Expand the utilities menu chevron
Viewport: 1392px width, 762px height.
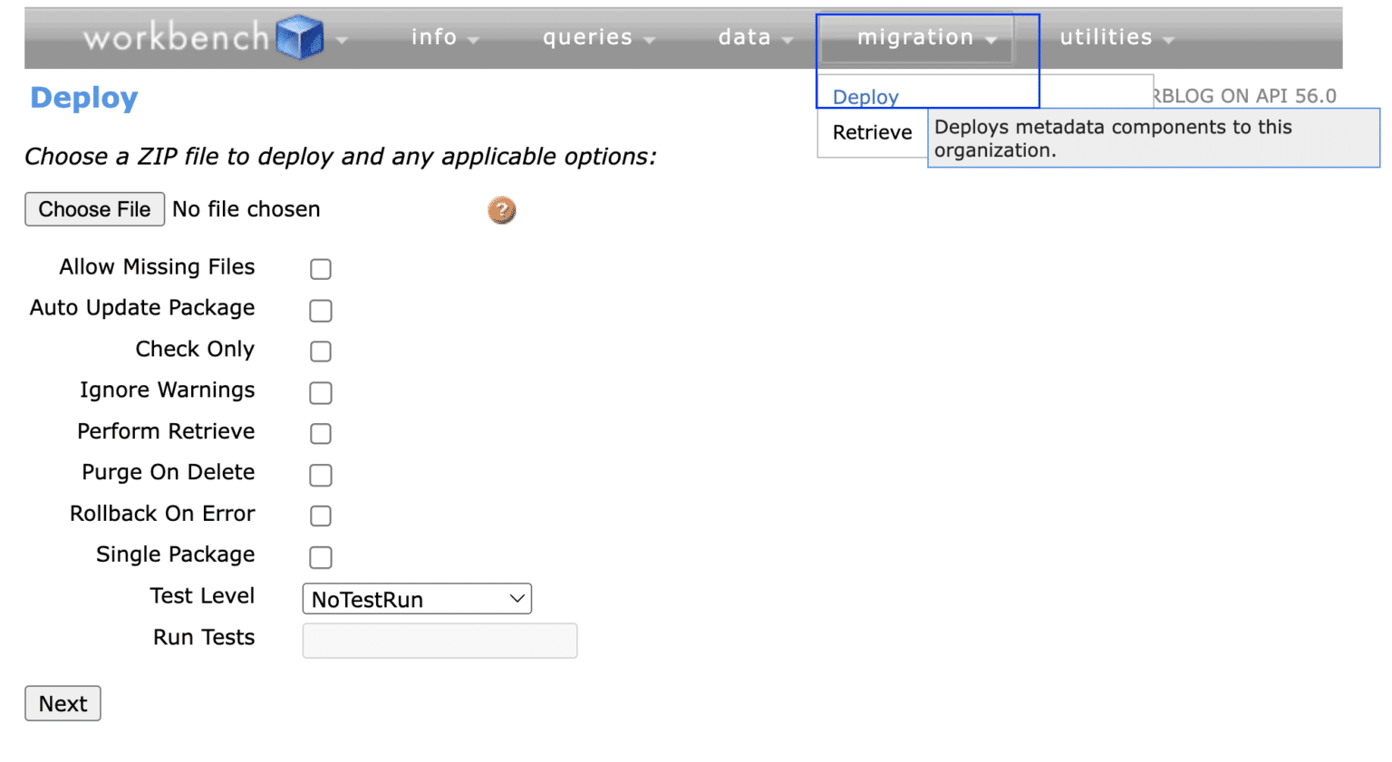(x=1168, y=38)
